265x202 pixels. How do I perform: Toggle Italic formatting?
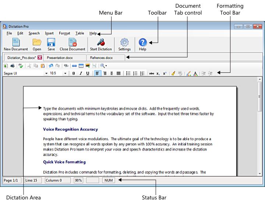[x=81, y=73]
